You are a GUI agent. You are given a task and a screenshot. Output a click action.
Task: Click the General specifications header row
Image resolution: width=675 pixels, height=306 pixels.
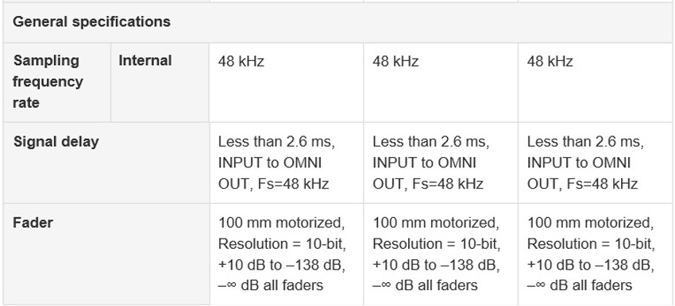click(x=337, y=22)
